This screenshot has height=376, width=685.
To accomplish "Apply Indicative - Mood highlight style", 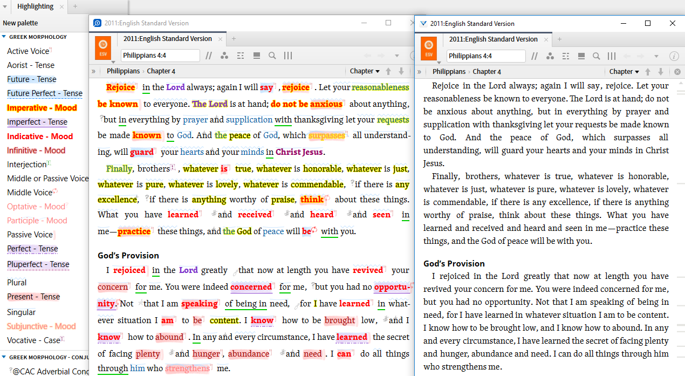I will coord(40,136).
